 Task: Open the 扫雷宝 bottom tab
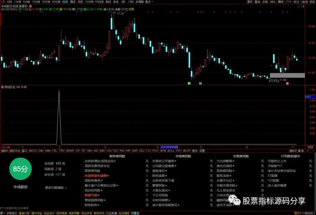tap(135, 213)
